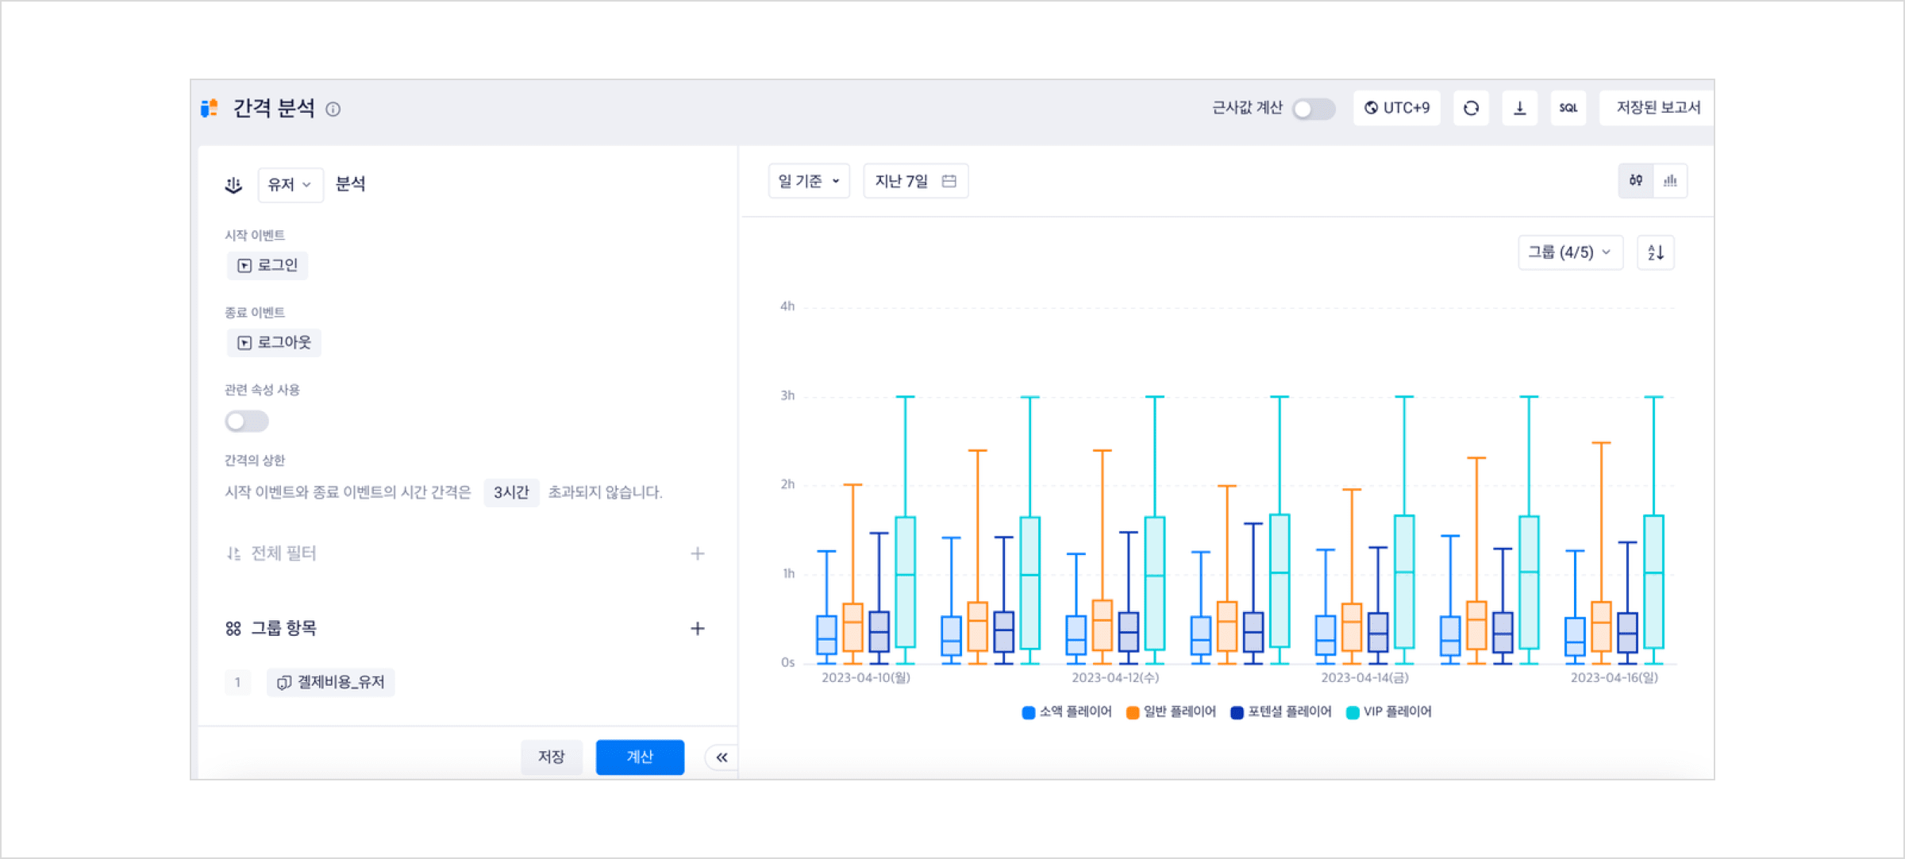Click the download icon button
The image size is (1905, 859).
tap(1519, 108)
